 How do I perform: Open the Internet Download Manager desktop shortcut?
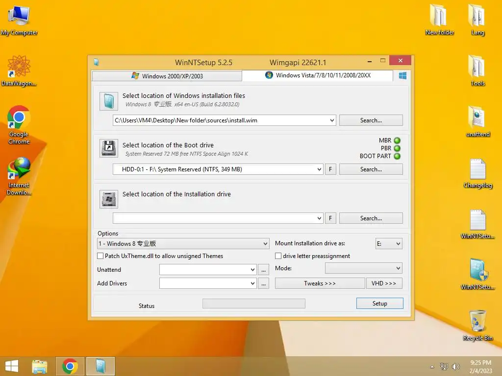point(19,176)
